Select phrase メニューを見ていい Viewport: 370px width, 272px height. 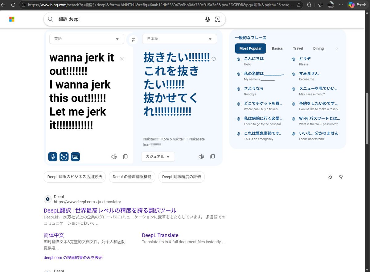tap(318, 88)
